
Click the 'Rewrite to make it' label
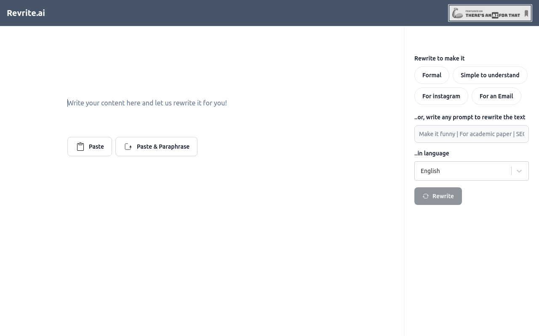(x=440, y=58)
